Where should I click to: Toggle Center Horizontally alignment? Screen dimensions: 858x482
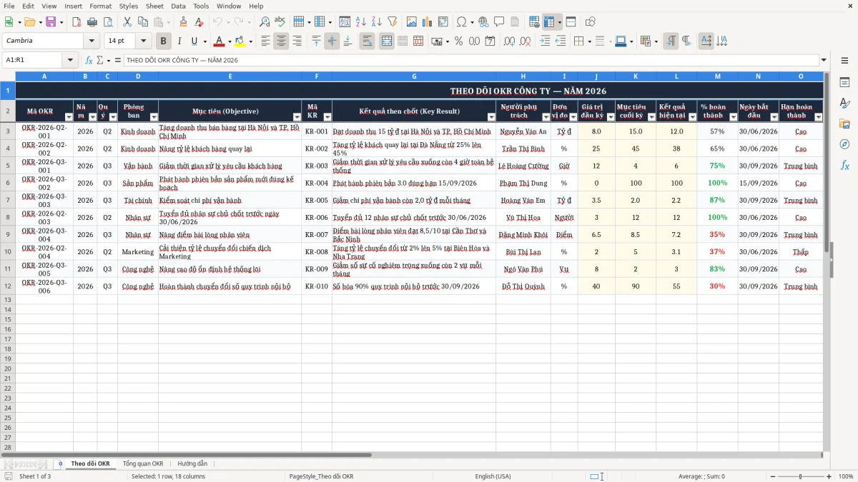click(x=281, y=41)
